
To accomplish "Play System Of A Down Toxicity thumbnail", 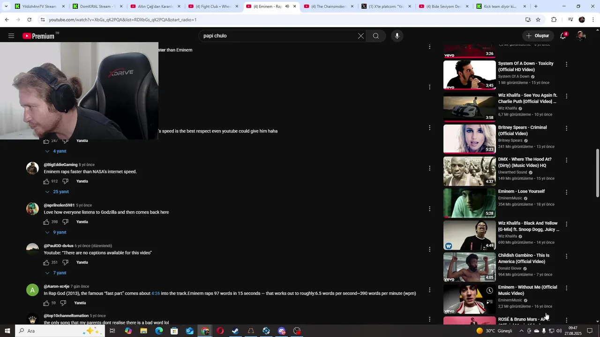I will tap(469, 75).
